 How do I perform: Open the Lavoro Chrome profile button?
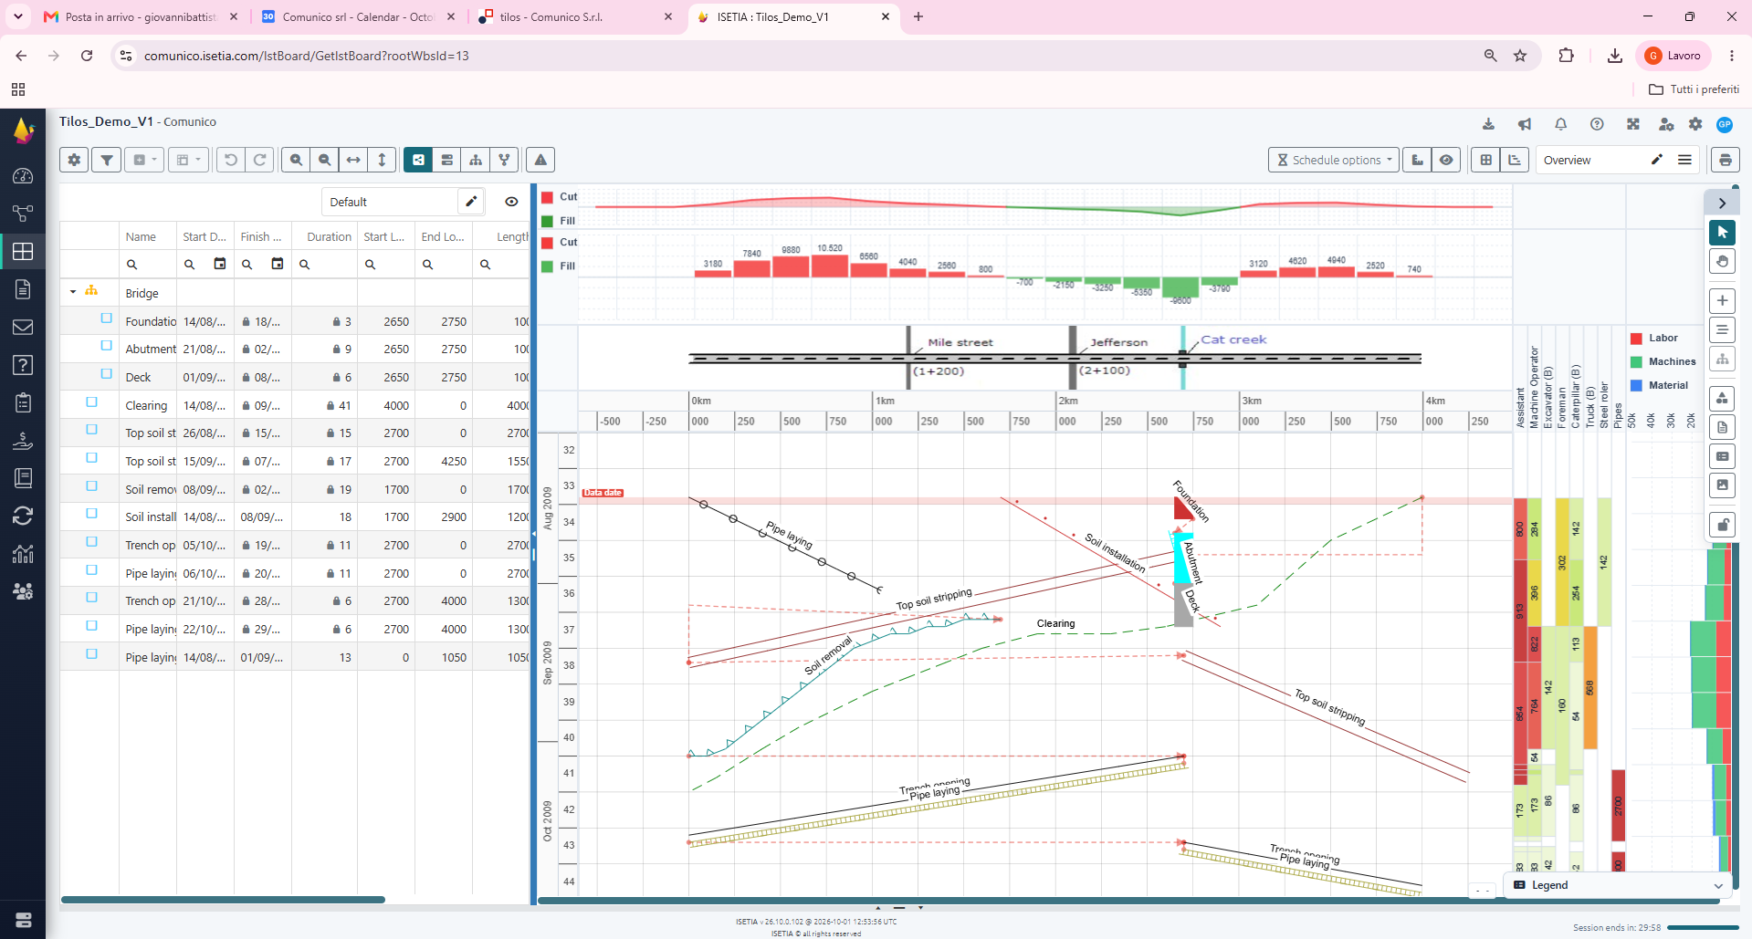(x=1673, y=56)
